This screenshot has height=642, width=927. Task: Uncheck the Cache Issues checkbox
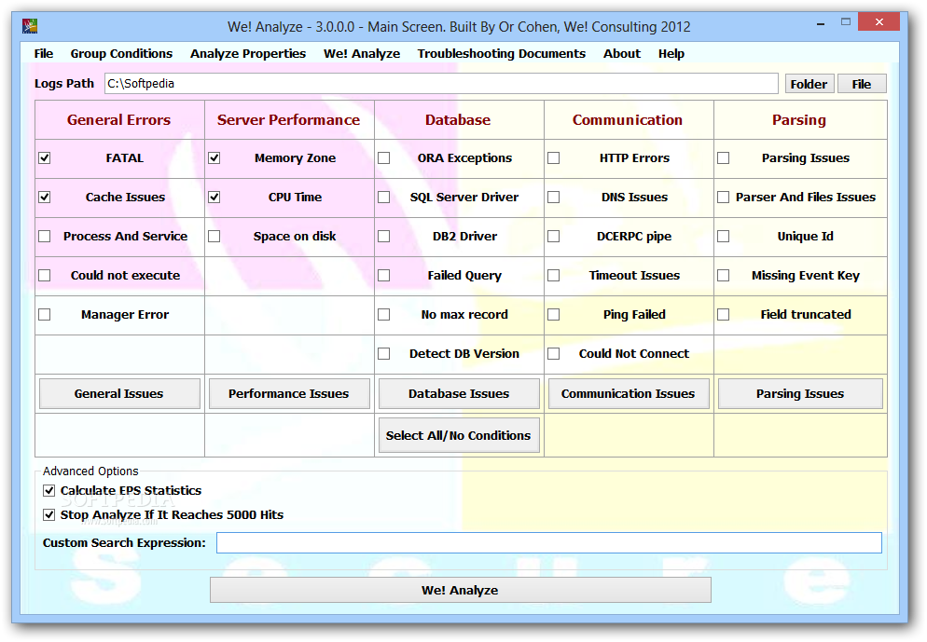45,198
